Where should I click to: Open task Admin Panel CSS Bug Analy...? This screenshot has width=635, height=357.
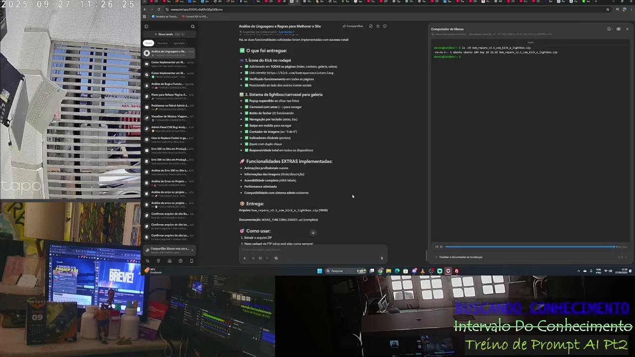click(x=169, y=129)
